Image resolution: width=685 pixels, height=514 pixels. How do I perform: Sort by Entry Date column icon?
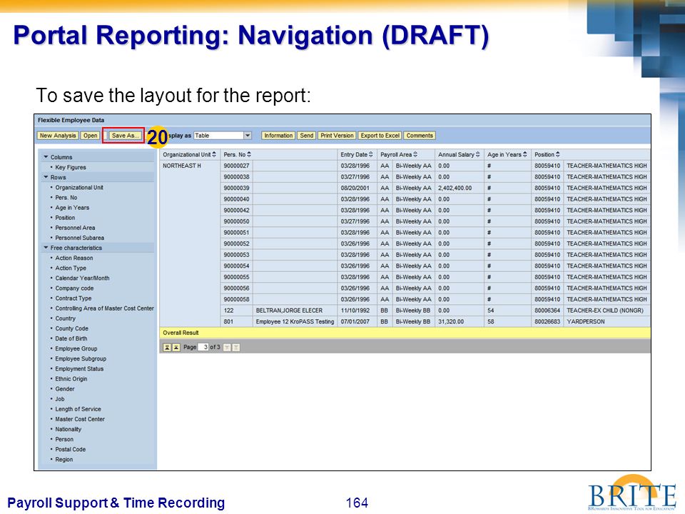[371, 154]
